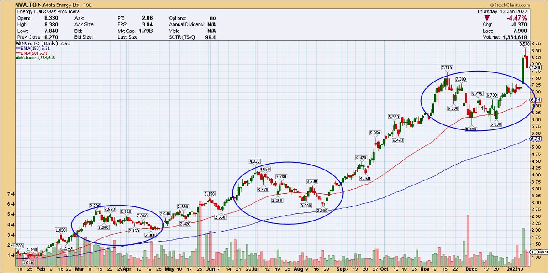Click the 4.330 July peak annotation
Viewport: 548px width, 273px height.
(x=255, y=161)
